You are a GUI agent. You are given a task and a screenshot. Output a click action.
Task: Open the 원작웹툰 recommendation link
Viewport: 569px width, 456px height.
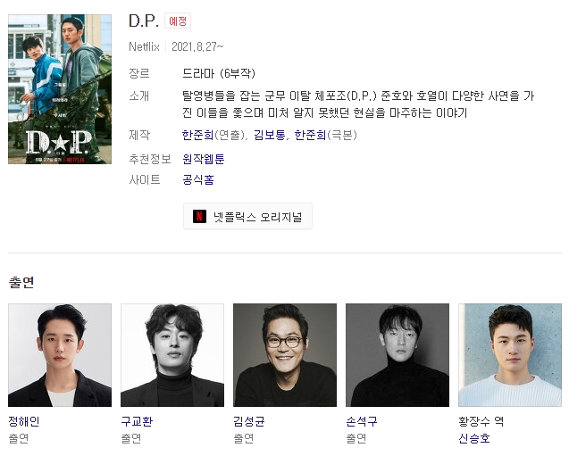coord(204,159)
